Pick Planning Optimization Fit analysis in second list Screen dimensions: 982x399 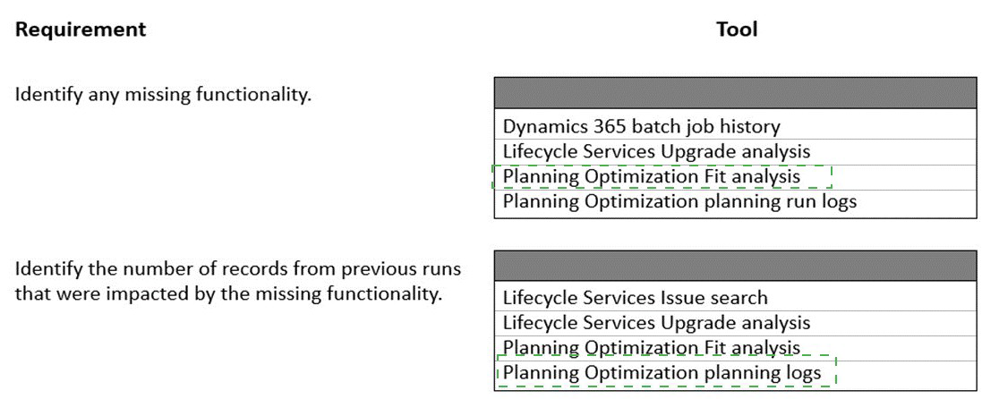click(652, 347)
